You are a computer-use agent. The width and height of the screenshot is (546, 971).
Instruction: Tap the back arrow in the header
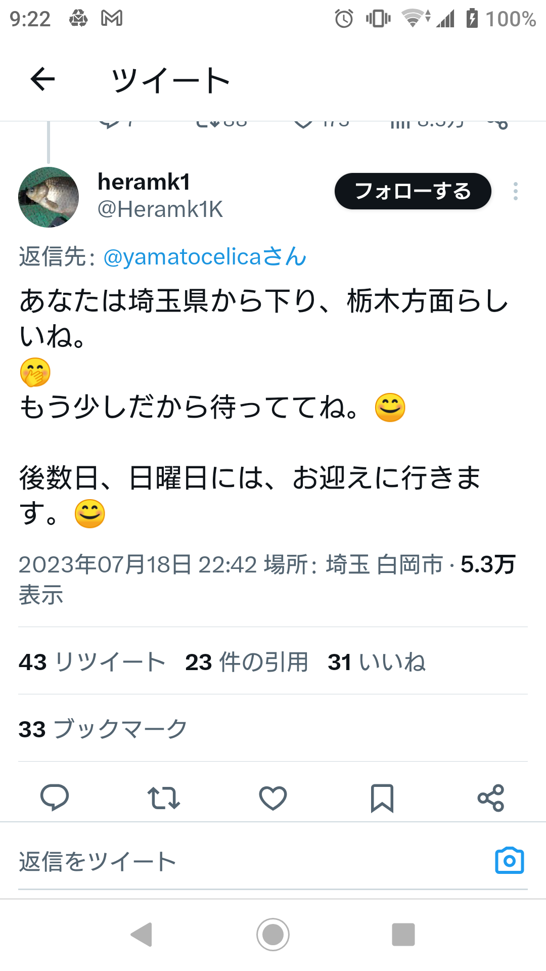coord(42,79)
